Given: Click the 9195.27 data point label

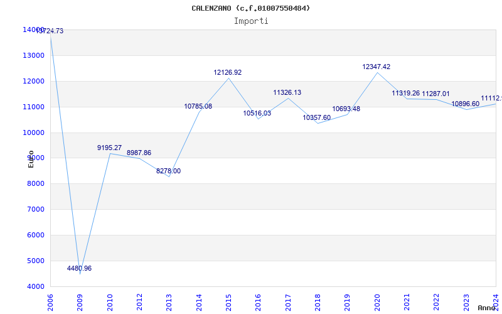Looking at the screenshot, I should click(109, 148).
